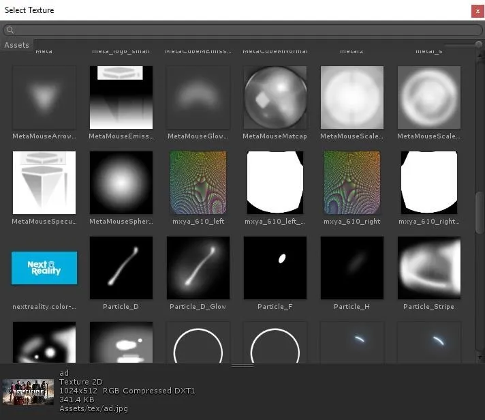Click the texture search input field

pyautogui.click(x=242, y=30)
